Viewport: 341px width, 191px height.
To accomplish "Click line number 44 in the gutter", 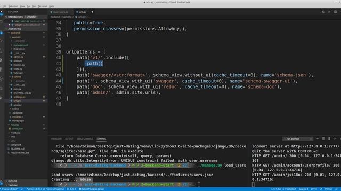I will (x=59, y=81).
